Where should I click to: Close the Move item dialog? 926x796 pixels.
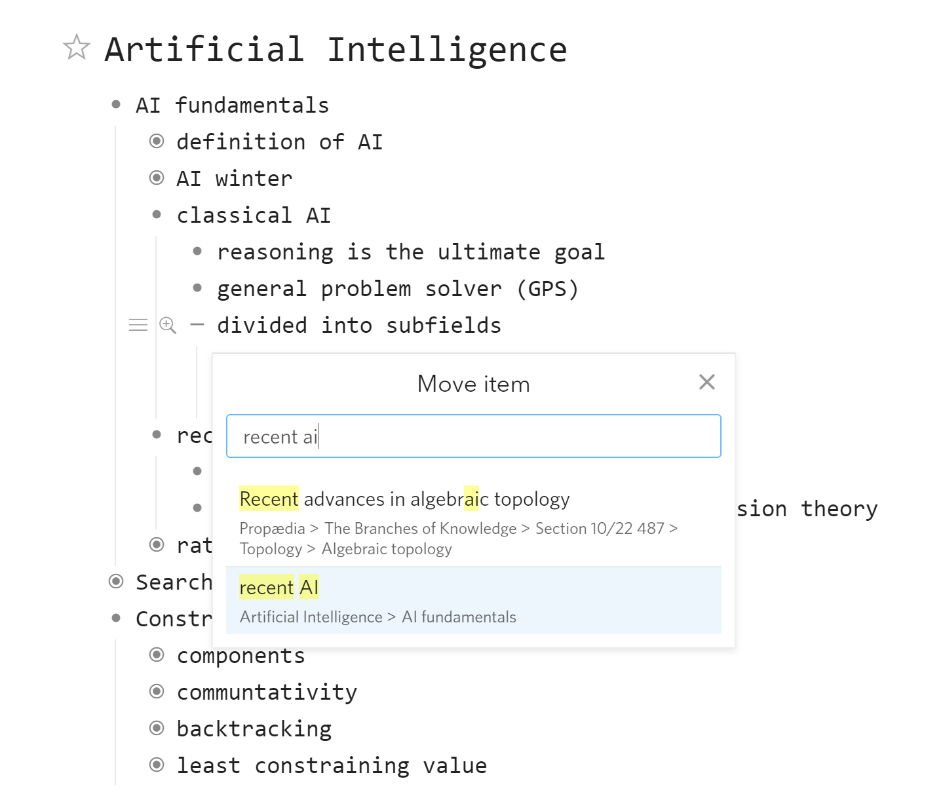(706, 382)
